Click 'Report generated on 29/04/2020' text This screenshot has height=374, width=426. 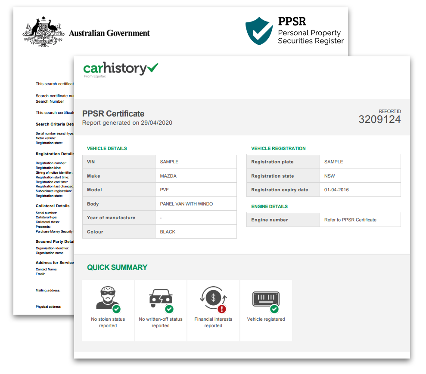tap(127, 123)
